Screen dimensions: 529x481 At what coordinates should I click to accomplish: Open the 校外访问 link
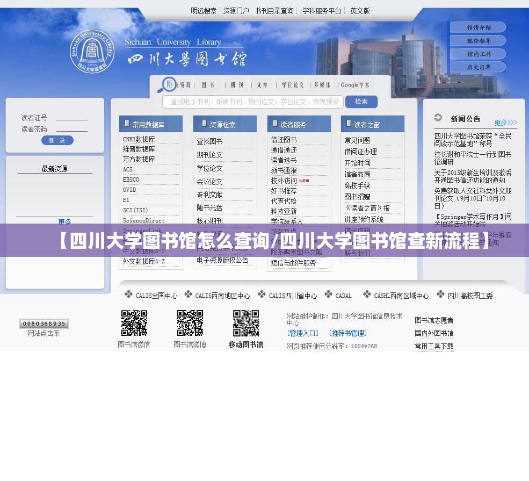(x=284, y=181)
